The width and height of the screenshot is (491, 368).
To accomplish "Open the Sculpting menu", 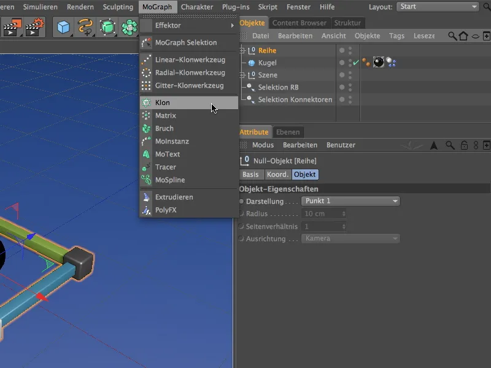I will click(118, 7).
